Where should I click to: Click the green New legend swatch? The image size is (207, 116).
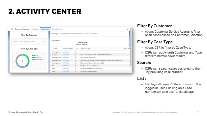[x=33, y=55]
